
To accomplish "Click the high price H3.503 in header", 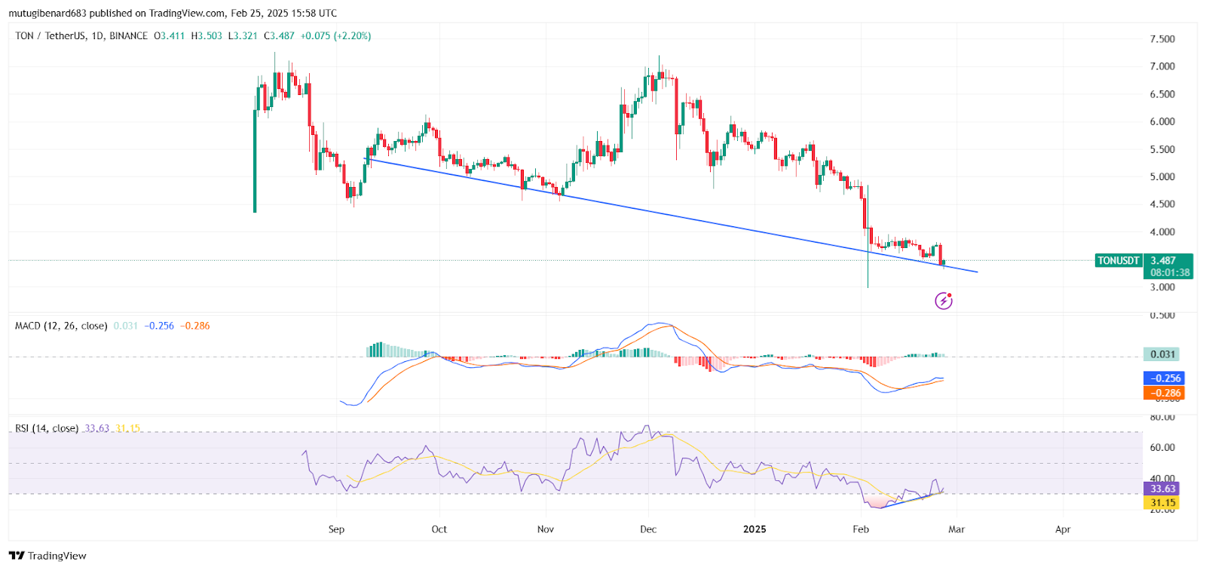I will (207, 35).
